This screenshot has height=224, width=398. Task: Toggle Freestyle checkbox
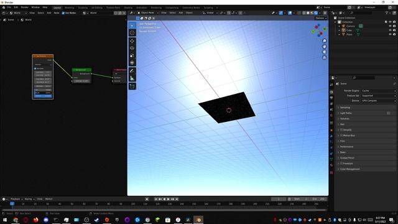coord(341,164)
